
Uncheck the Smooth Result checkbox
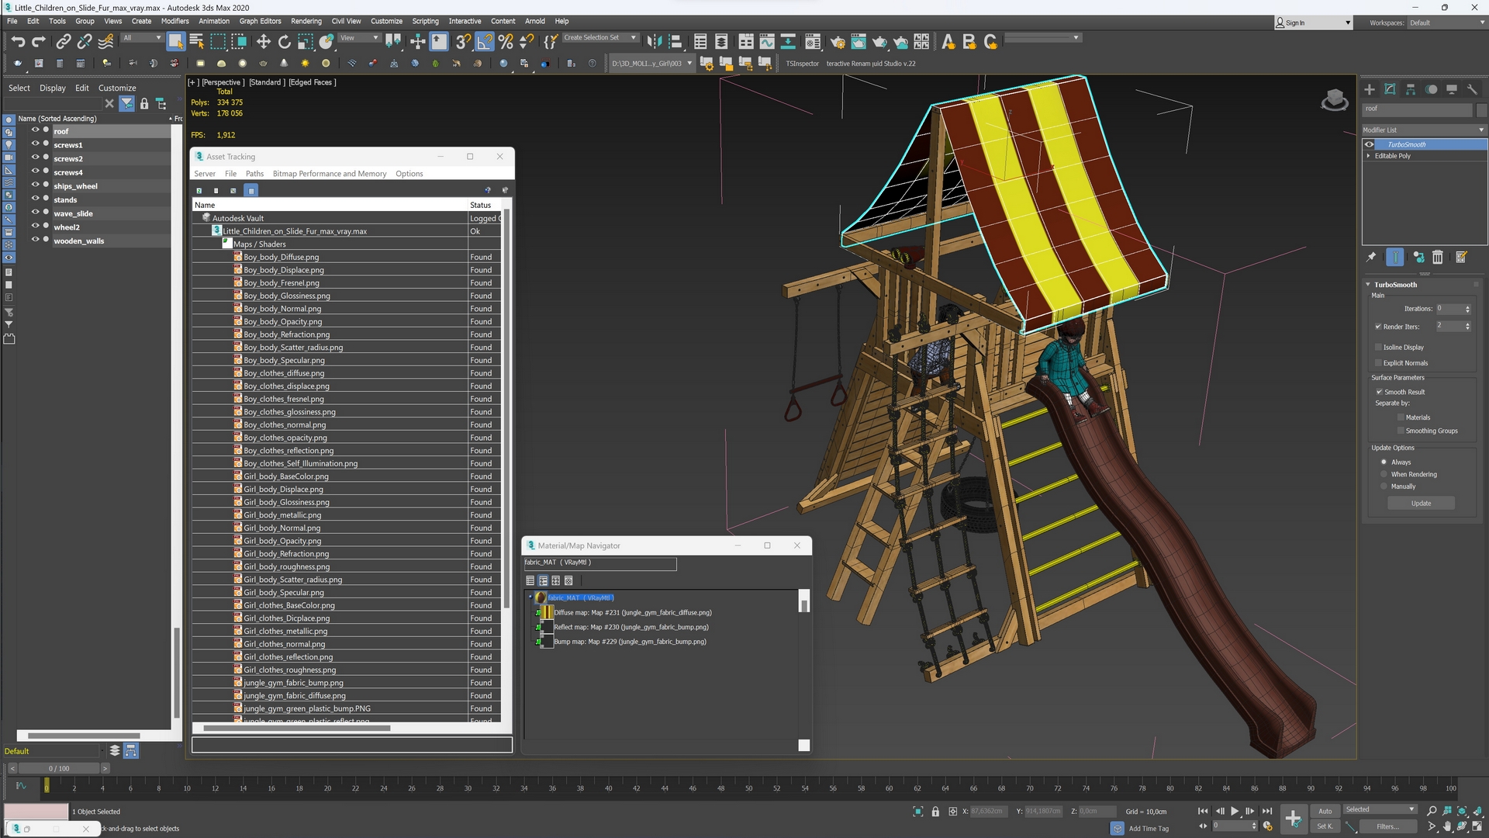(x=1379, y=392)
